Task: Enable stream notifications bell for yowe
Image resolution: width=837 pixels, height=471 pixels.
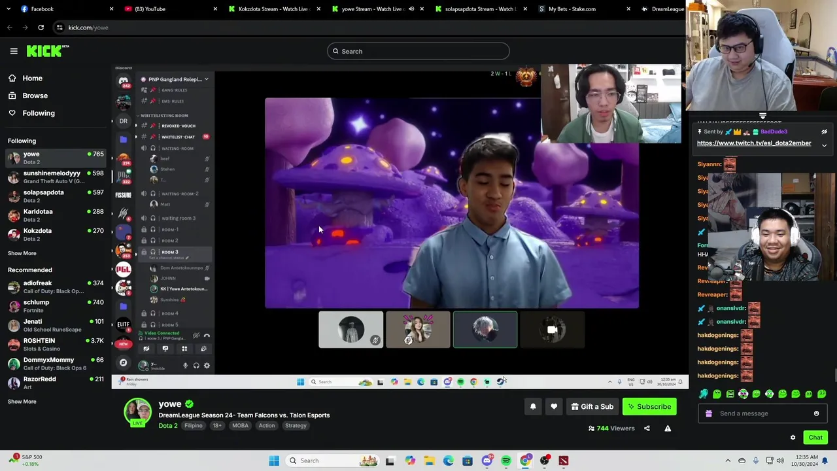Action: (x=533, y=407)
